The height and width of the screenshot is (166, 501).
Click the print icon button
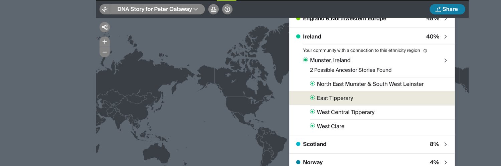[213, 9]
